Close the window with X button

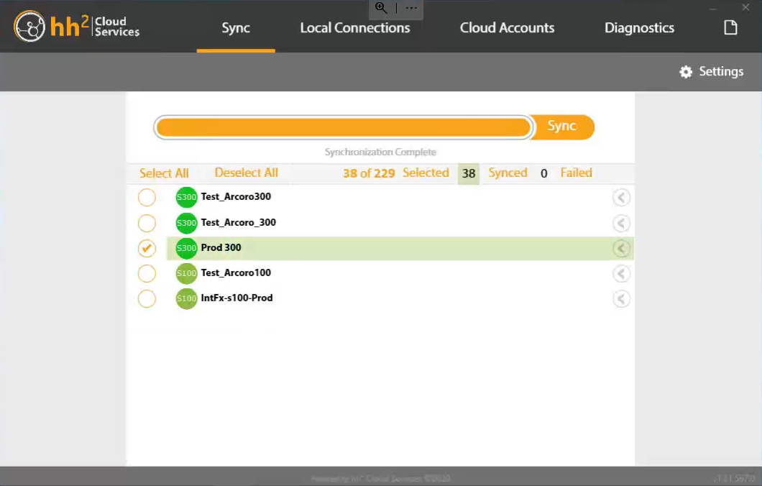[745, 7]
